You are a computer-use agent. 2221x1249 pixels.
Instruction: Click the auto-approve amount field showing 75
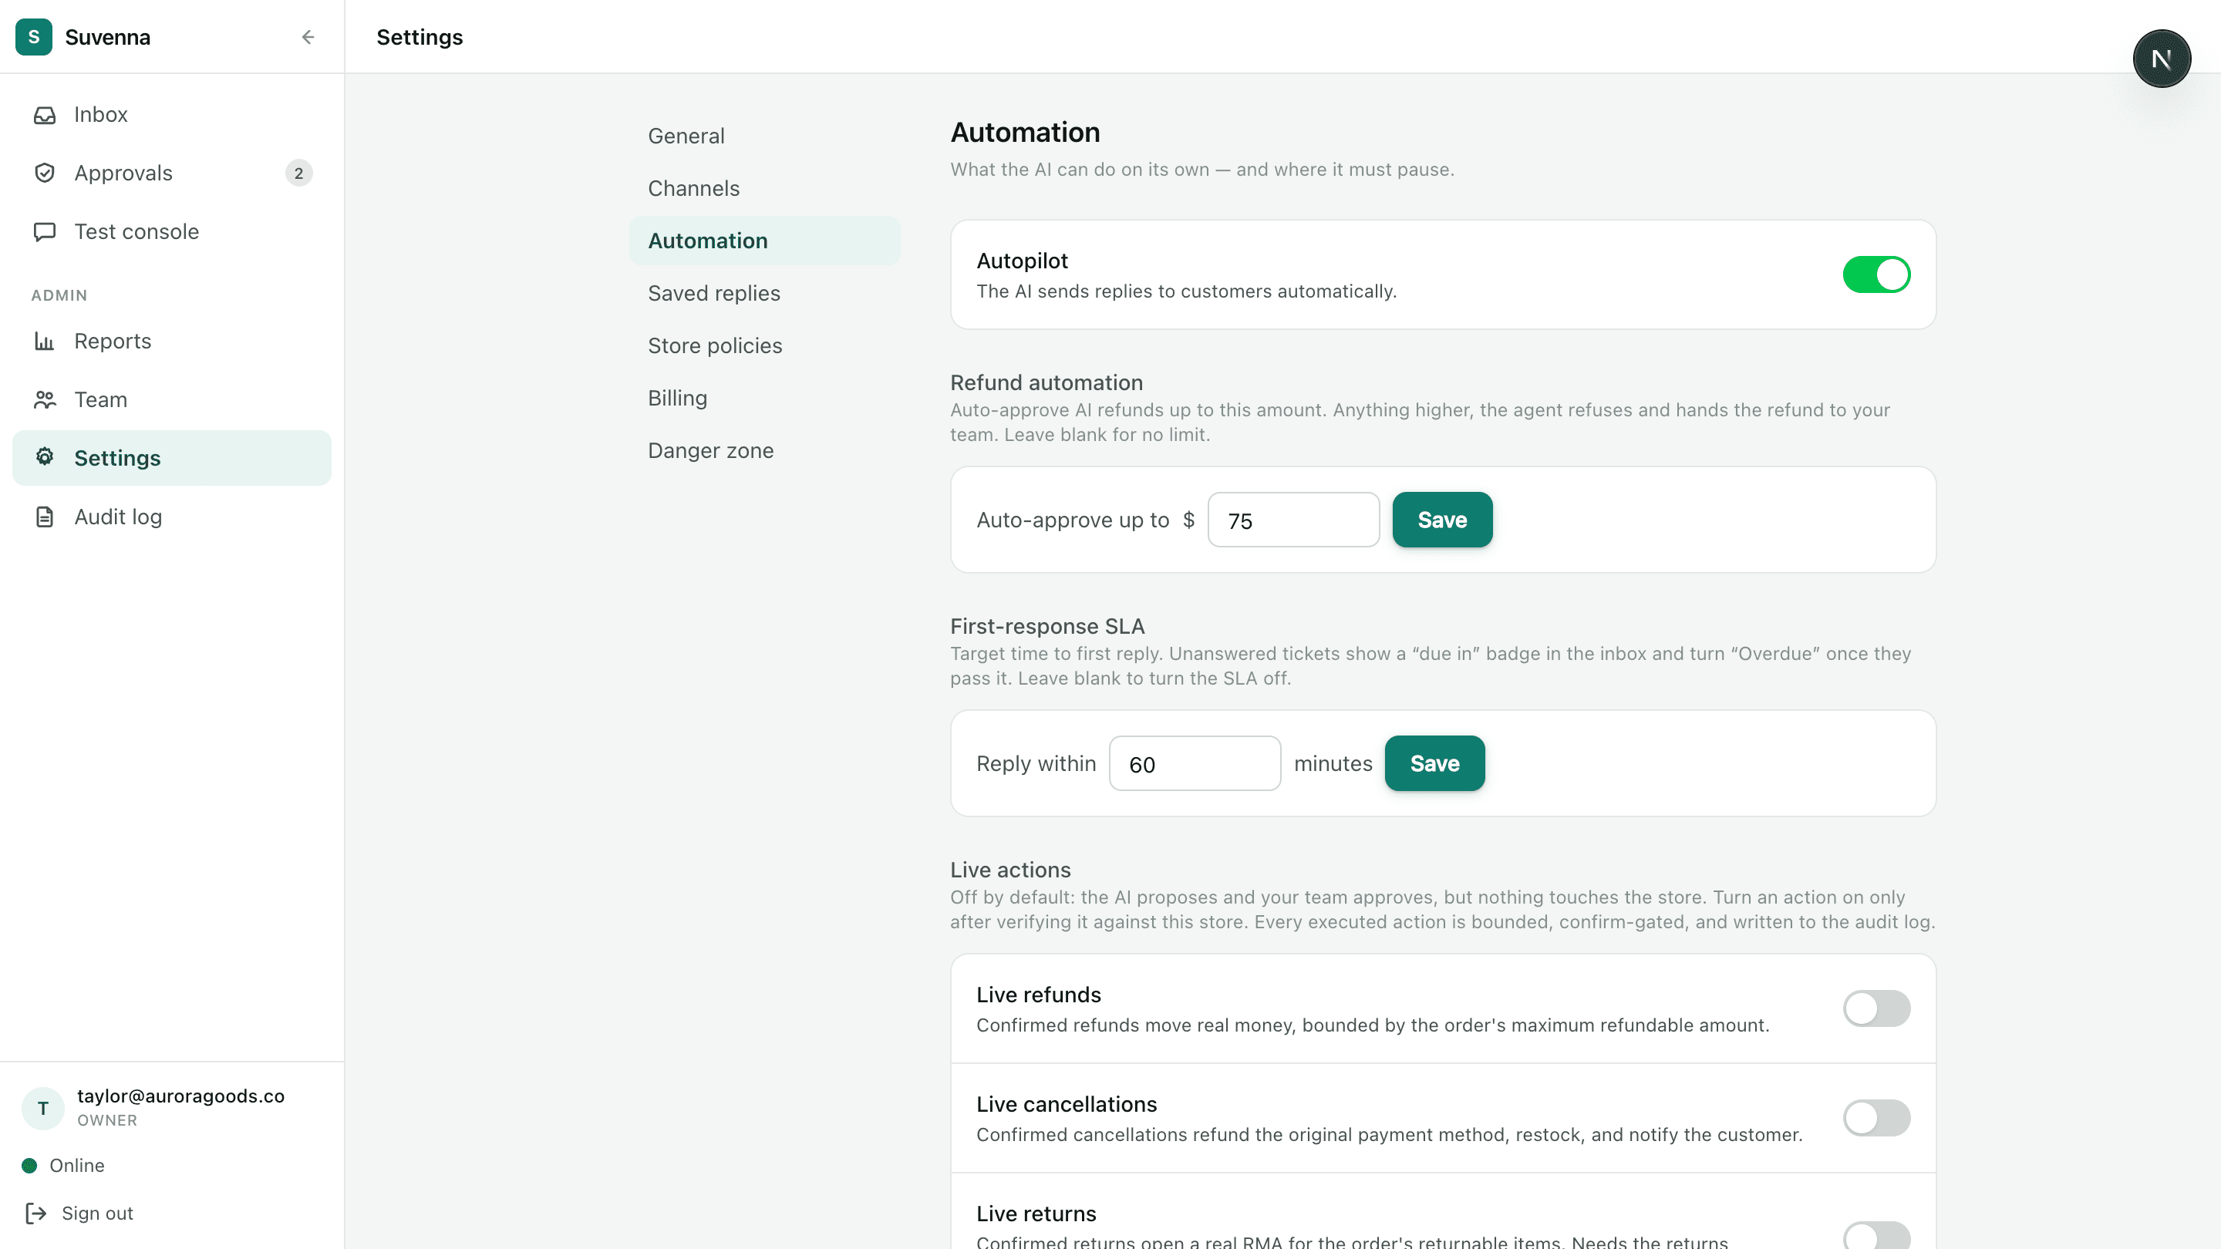[x=1293, y=520]
